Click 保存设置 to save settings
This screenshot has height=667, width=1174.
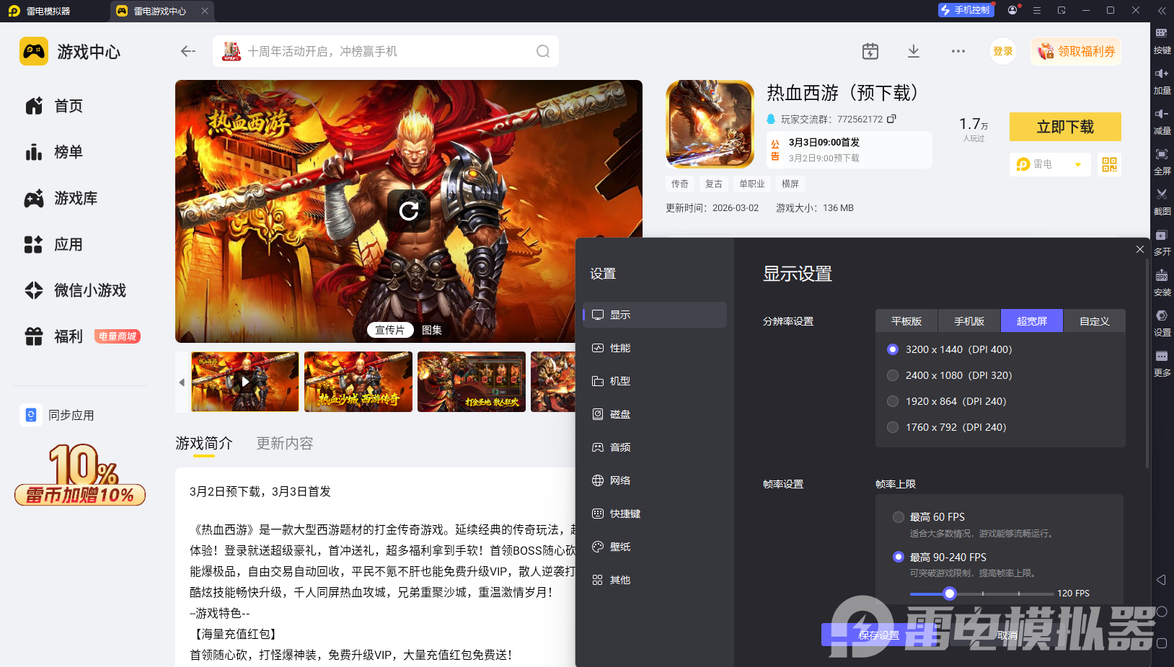click(x=879, y=635)
